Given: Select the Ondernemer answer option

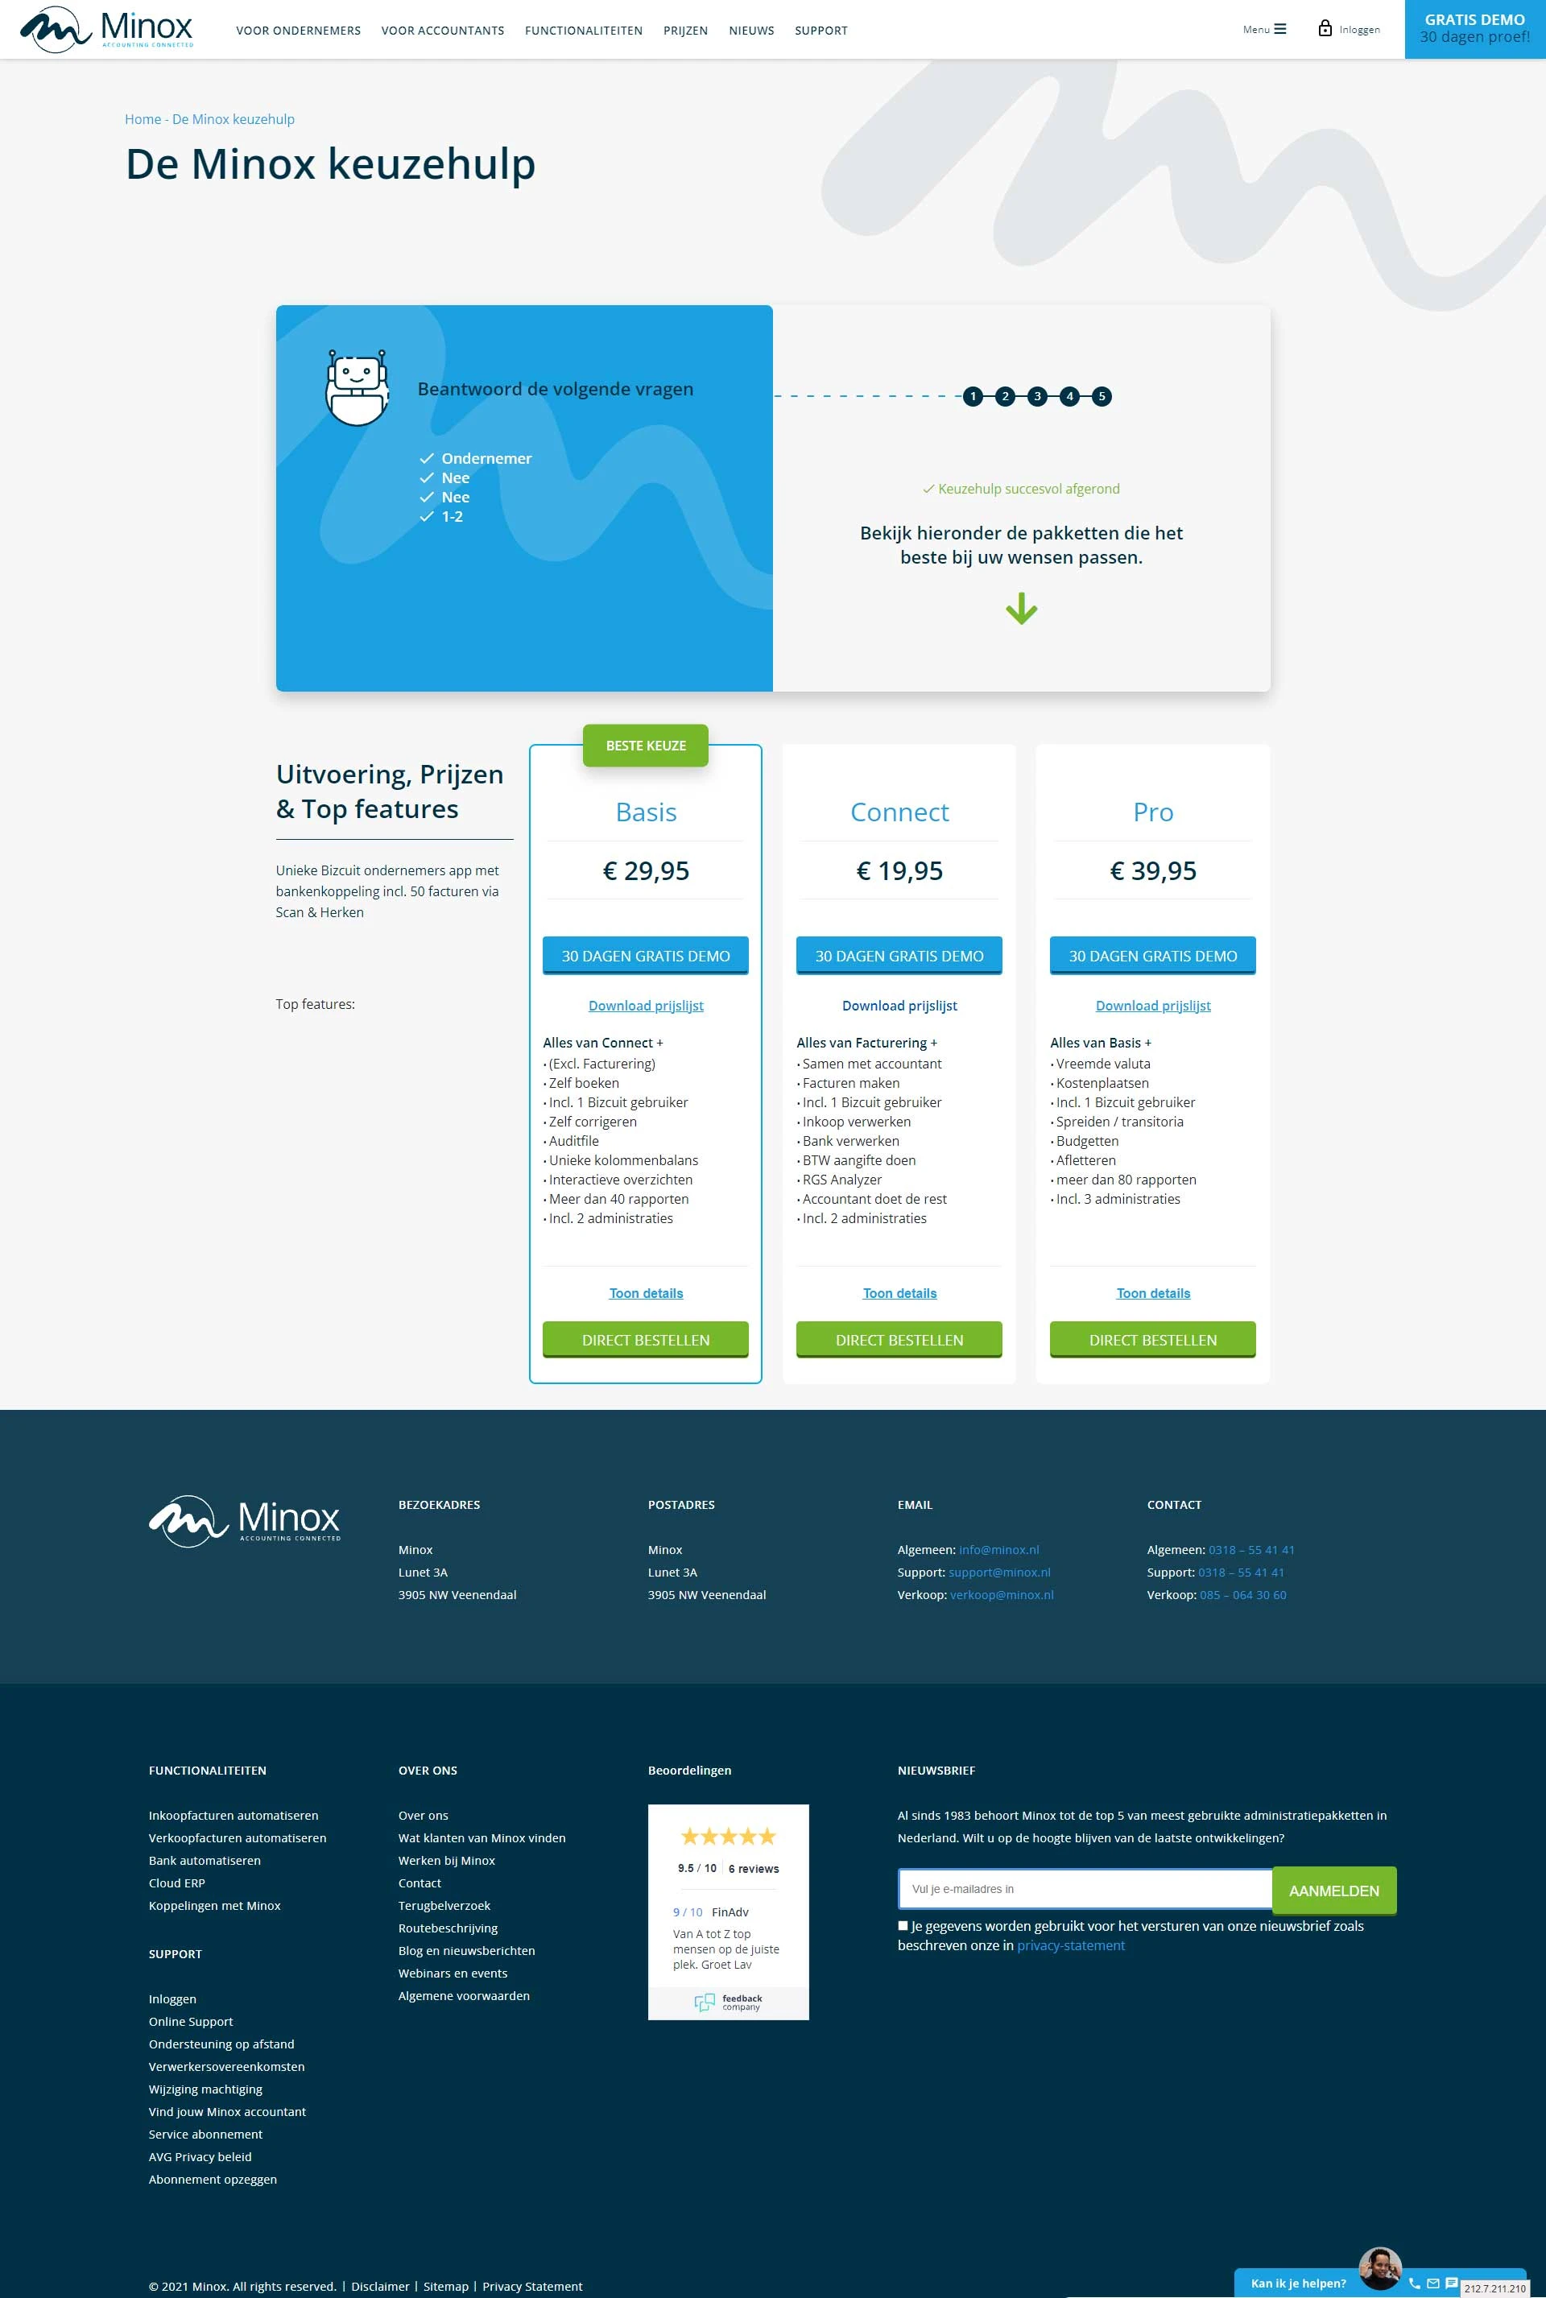Looking at the screenshot, I should 483,457.
